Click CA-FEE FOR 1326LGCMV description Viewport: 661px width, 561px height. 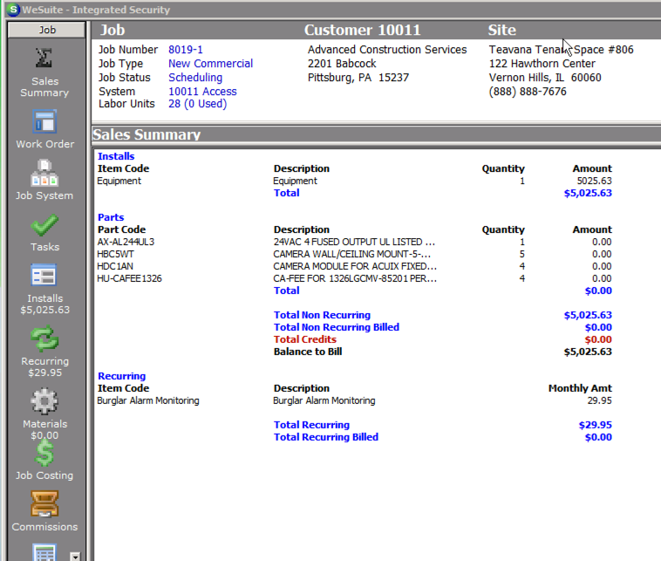click(355, 279)
